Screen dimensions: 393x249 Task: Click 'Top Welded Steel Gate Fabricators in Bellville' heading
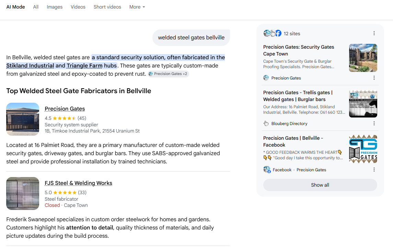79,91
